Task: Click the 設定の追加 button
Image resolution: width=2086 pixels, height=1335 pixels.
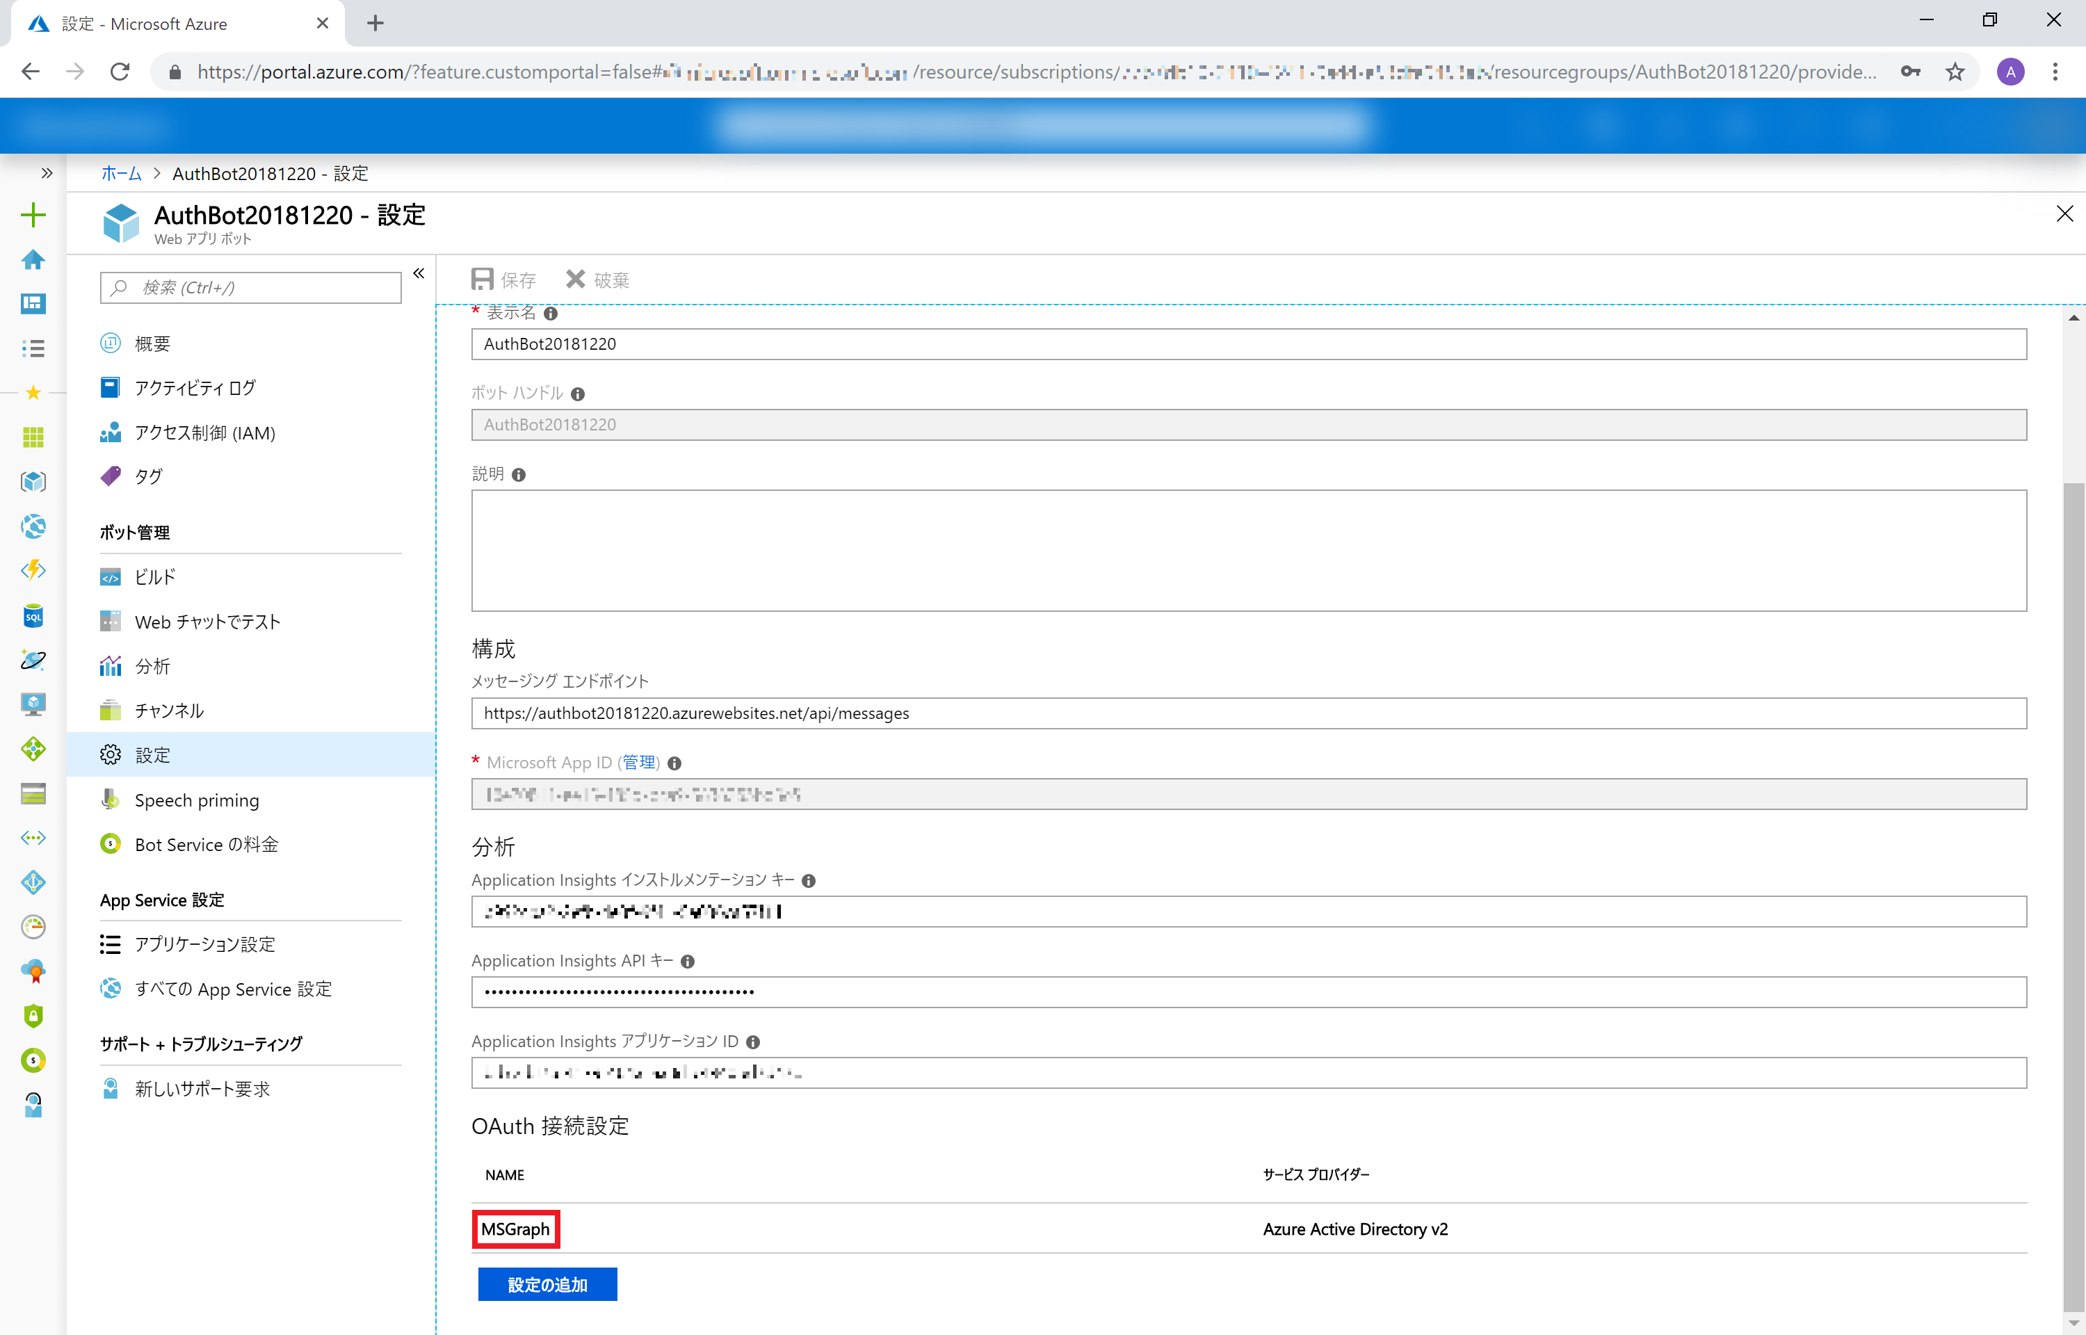Action: [x=547, y=1285]
